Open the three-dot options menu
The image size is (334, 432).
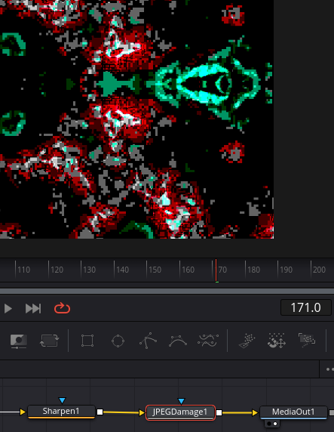329,369
